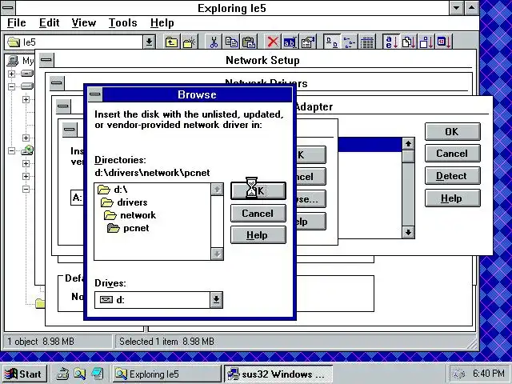This screenshot has width=512, height=384.
Task: Click Help in the Network Adapter dialog
Action: click(x=453, y=198)
